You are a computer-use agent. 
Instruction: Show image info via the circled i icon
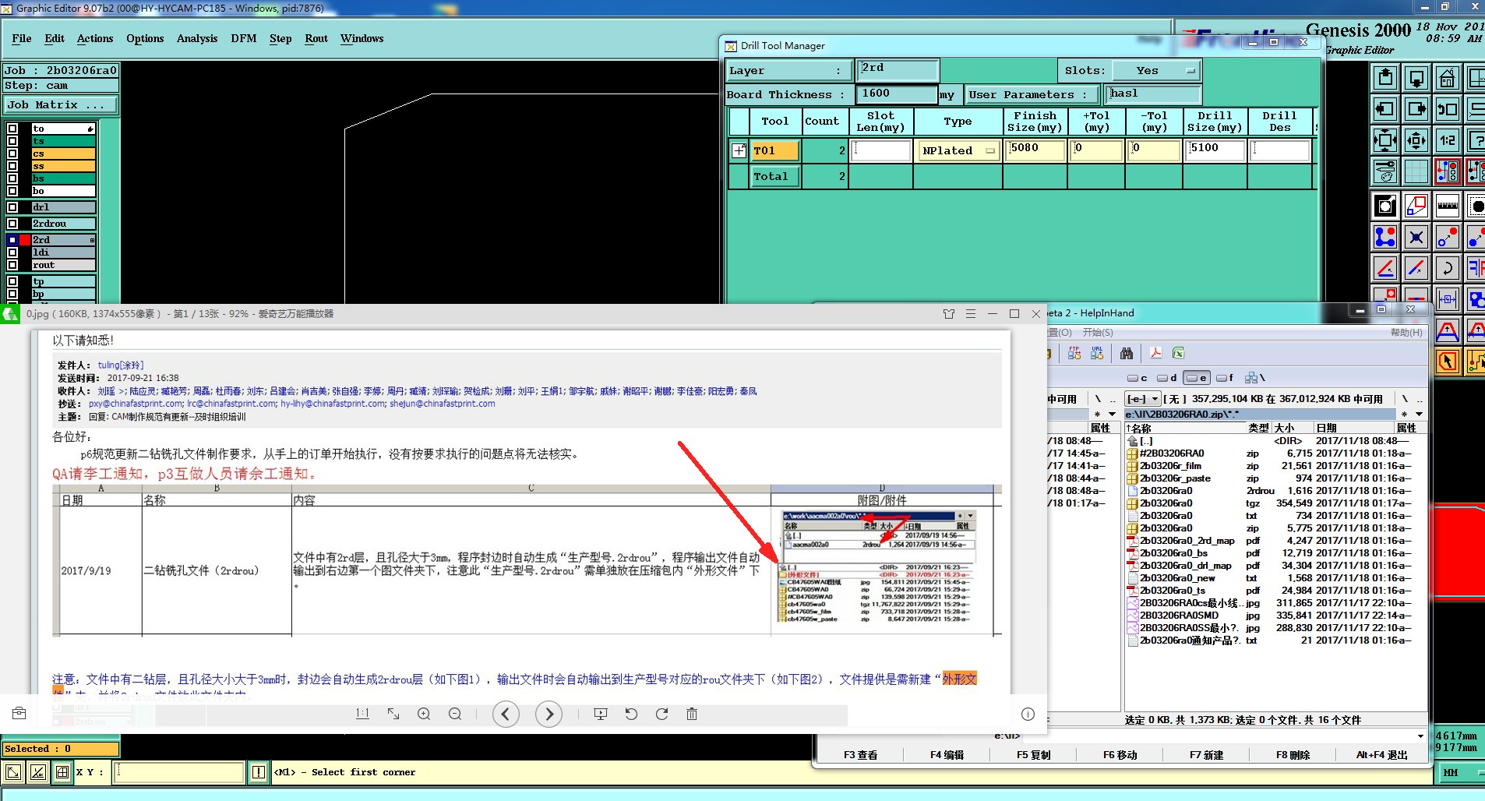[1028, 714]
